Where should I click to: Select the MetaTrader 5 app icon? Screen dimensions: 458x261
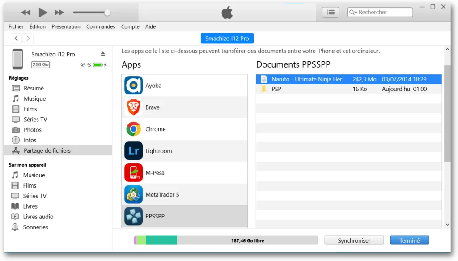133,194
